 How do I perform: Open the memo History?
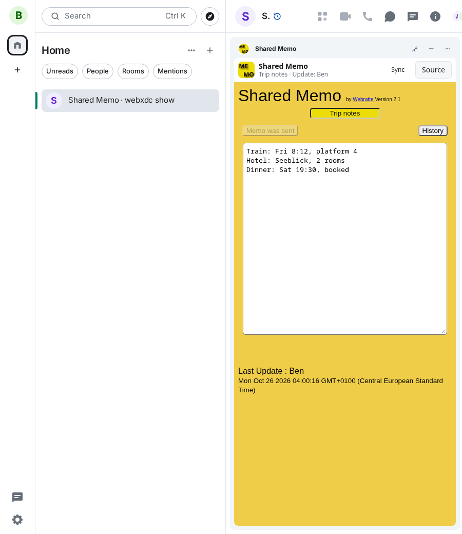[433, 131]
